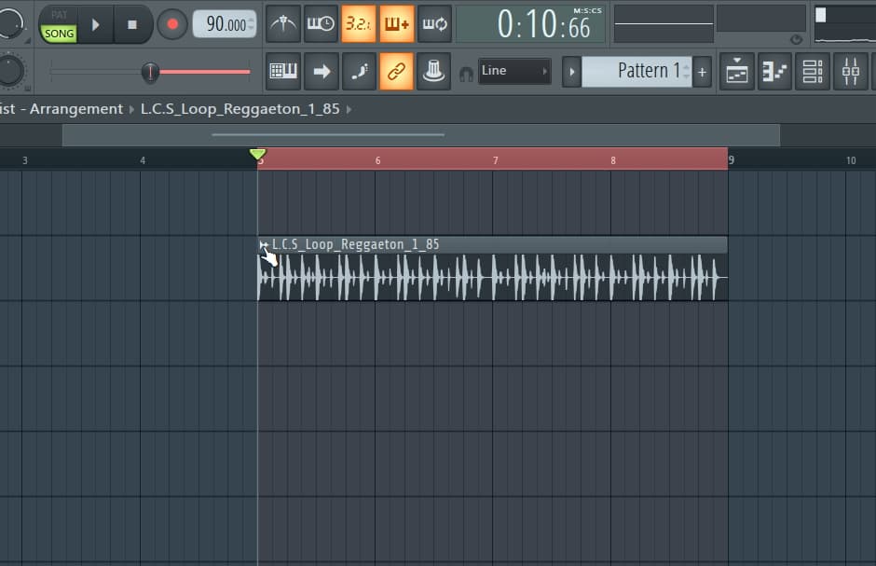Open audio clip menu on L.C.S_Loop_Reggaeton_1_85
876x566 pixels.
(264, 245)
